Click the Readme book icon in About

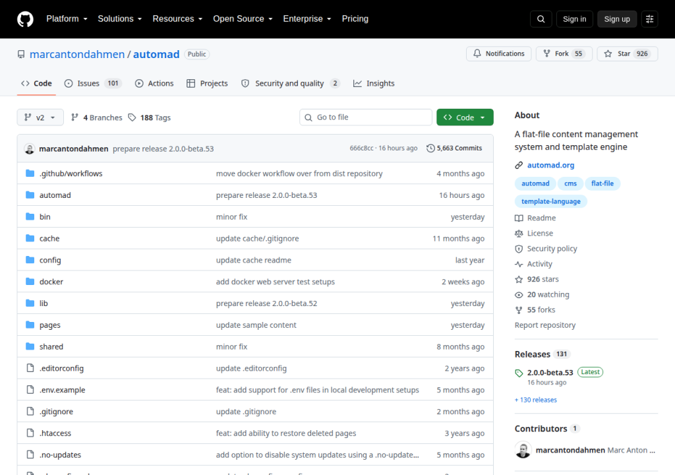tap(519, 218)
